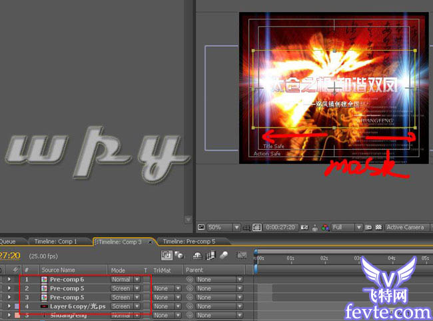Click the scroll down arrow of left panel
Screen dimensions: 433x321
(188, 220)
